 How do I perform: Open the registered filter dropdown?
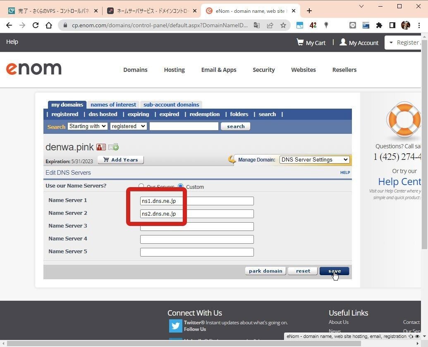tap(129, 126)
